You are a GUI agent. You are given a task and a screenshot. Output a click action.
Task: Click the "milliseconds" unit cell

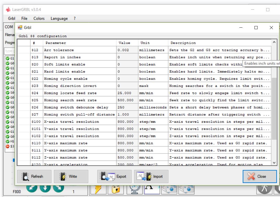pyautogui.click(x=153, y=107)
